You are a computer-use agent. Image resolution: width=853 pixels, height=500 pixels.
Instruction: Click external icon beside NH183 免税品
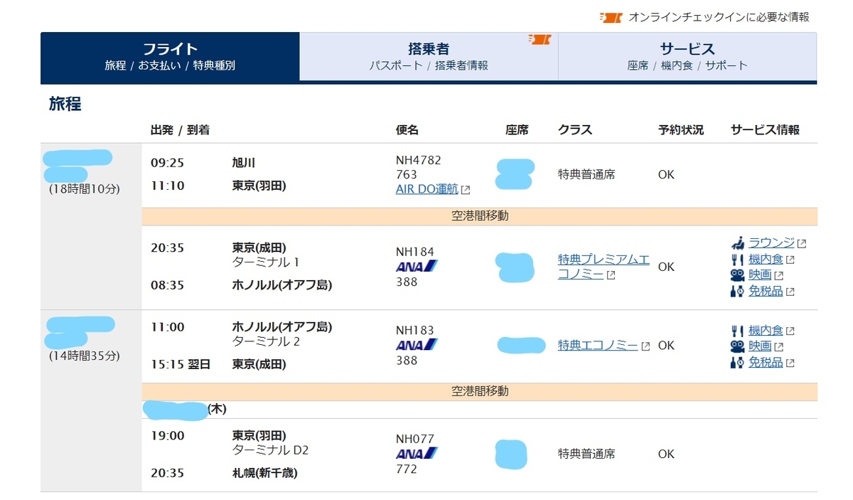[x=790, y=363]
